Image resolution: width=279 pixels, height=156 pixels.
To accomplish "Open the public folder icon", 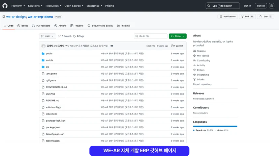I will (43, 53).
